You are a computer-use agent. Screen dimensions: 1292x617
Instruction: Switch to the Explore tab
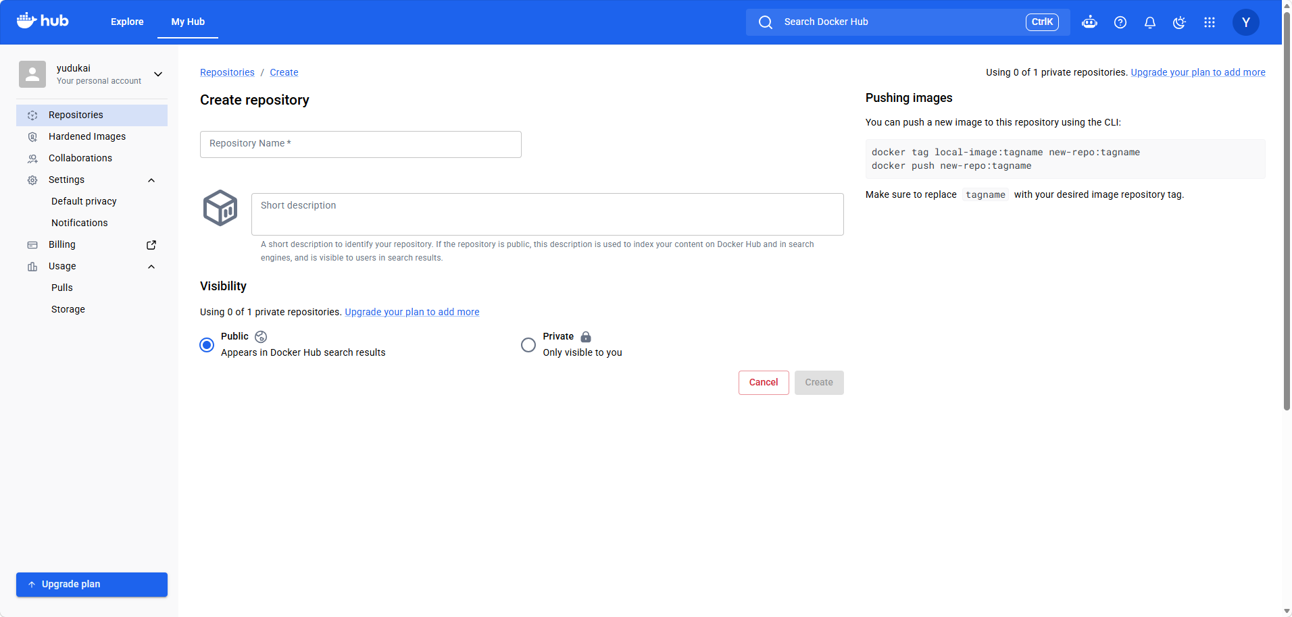(x=127, y=22)
